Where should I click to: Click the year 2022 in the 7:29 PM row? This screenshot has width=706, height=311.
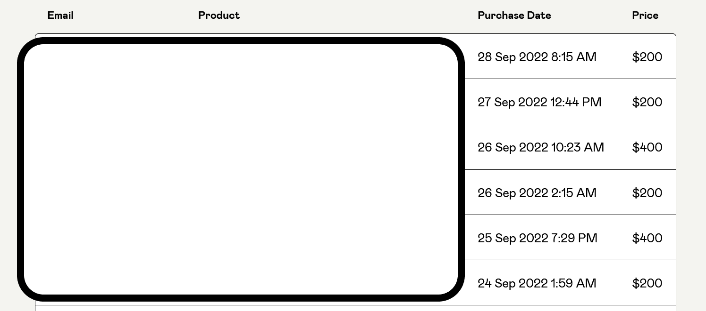tap(534, 238)
